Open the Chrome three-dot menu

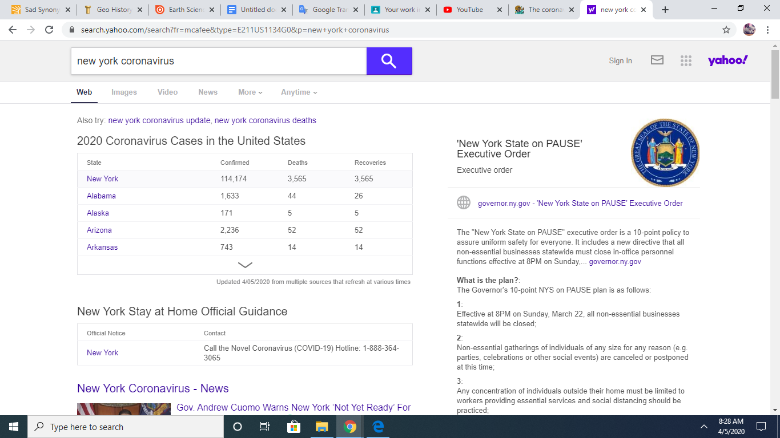(768, 30)
